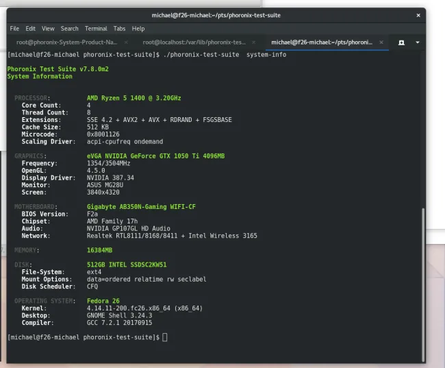Click the 'Thread Count:' label

tap(45, 112)
